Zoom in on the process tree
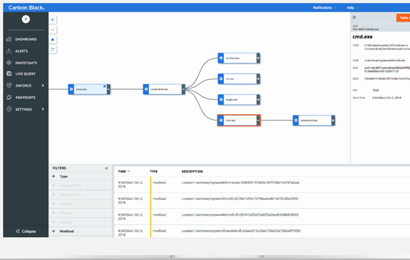 click(53, 20)
